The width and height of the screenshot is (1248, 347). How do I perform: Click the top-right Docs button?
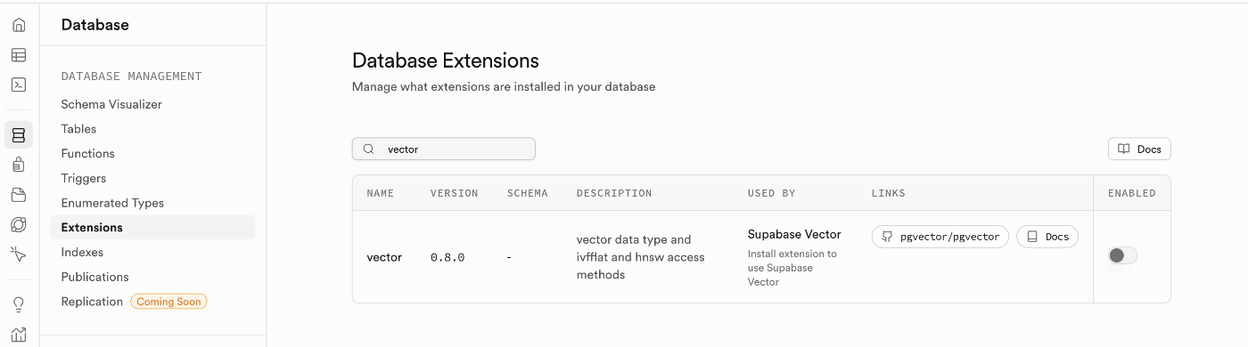point(1139,149)
